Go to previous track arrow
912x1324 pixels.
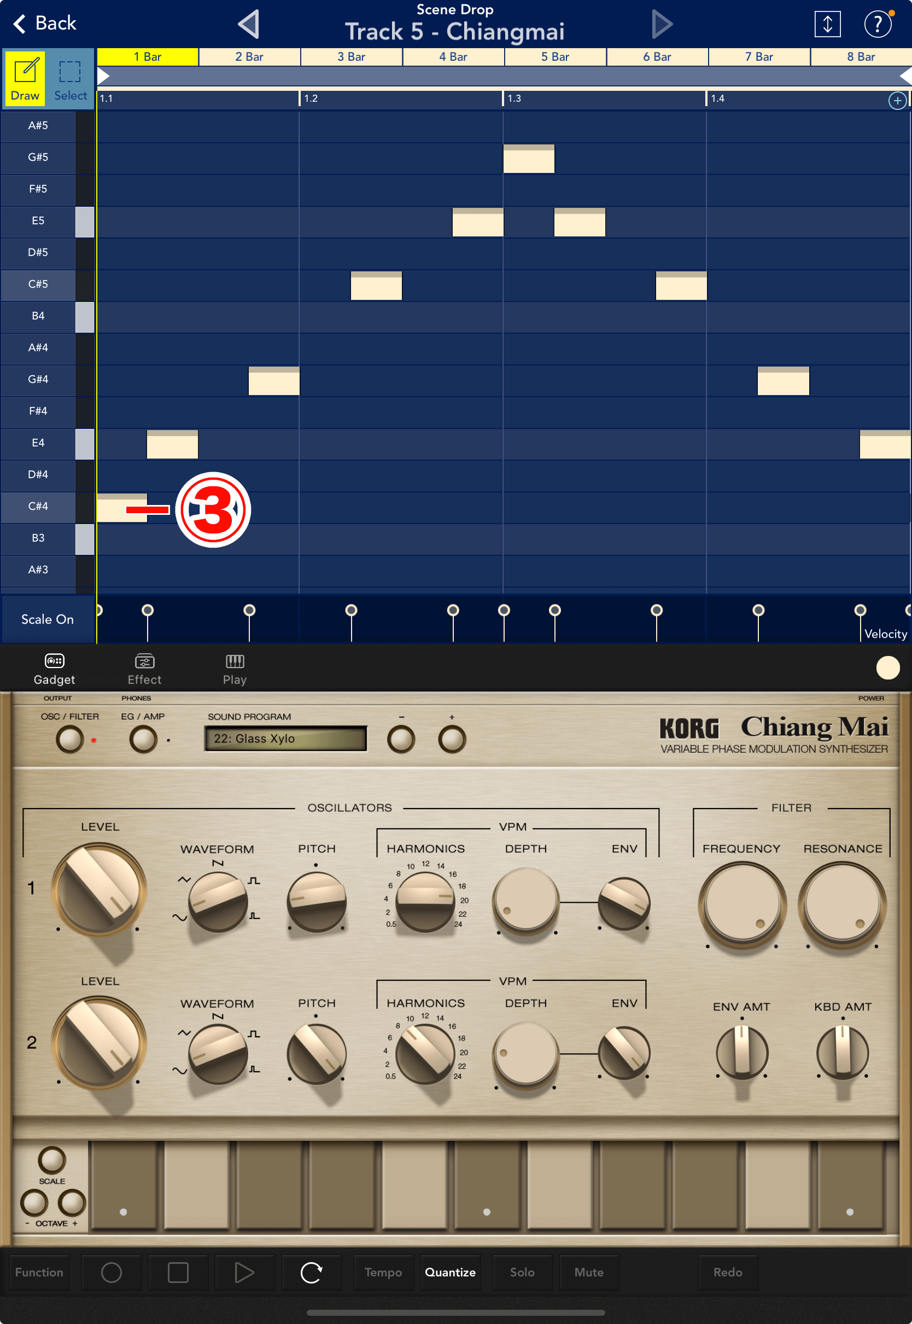click(x=250, y=24)
